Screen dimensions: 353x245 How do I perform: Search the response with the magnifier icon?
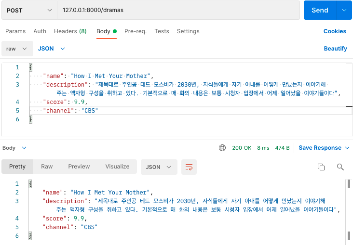coord(340,167)
